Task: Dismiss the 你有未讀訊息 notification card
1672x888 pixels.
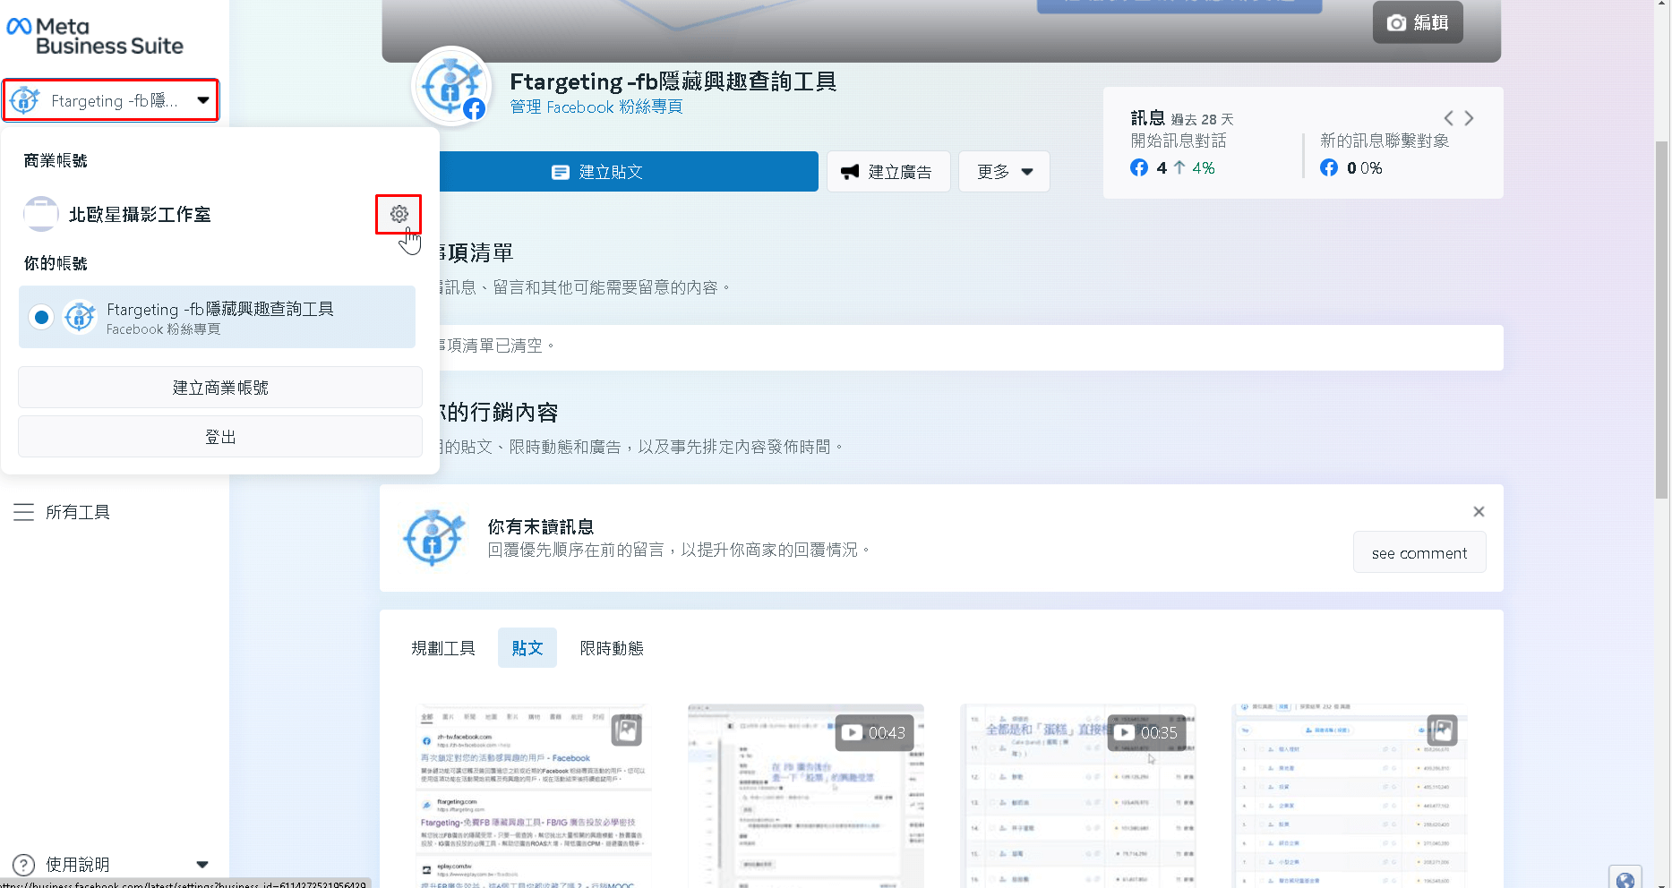Action: (1479, 512)
